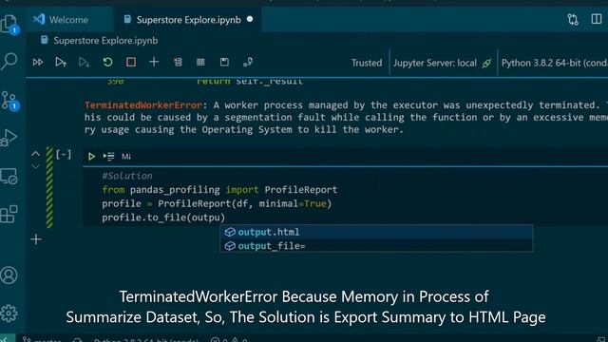Select the Superstore Explore.ipynb tab
The width and height of the screenshot is (608, 342).
[x=188, y=20]
